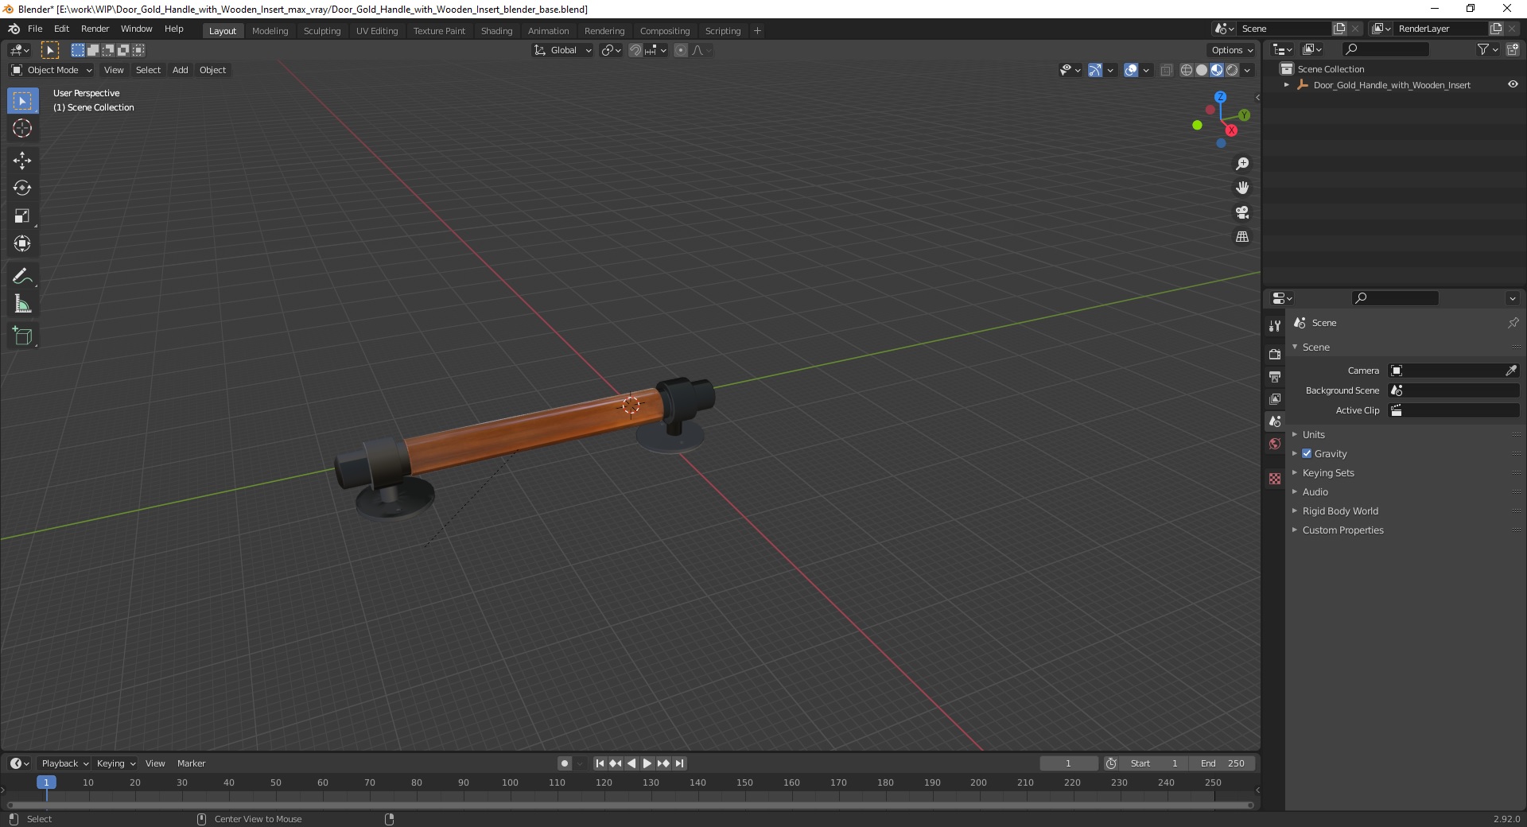The image size is (1527, 827).
Task: Toggle snapping magnet button
Action: point(635,50)
